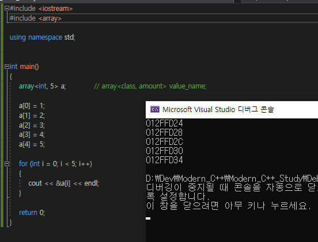Click the D:\Dev\Modern_C++ path line in console
The height and width of the screenshot is (242, 318).
click(232, 179)
